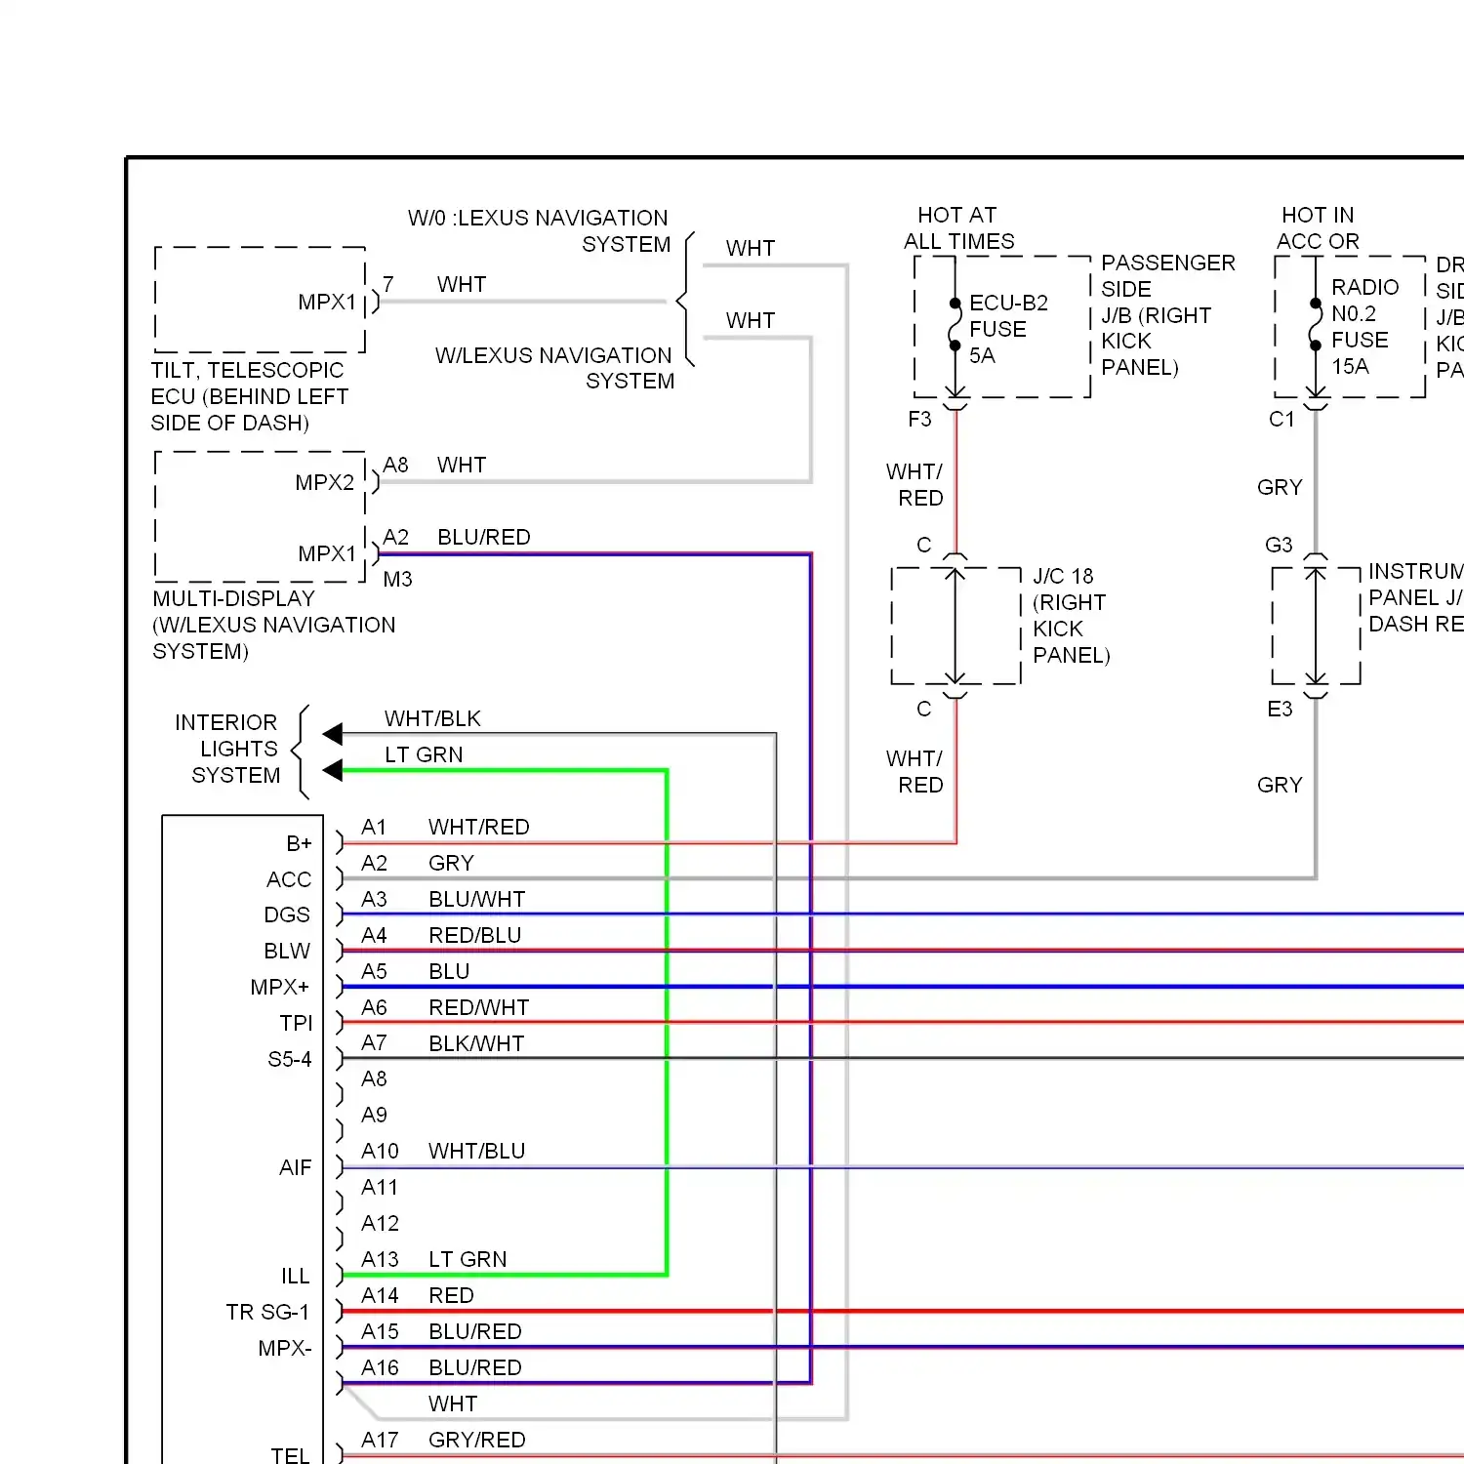Click connector label 'G3'
This screenshot has width=1464, height=1464.
click(x=1279, y=546)
